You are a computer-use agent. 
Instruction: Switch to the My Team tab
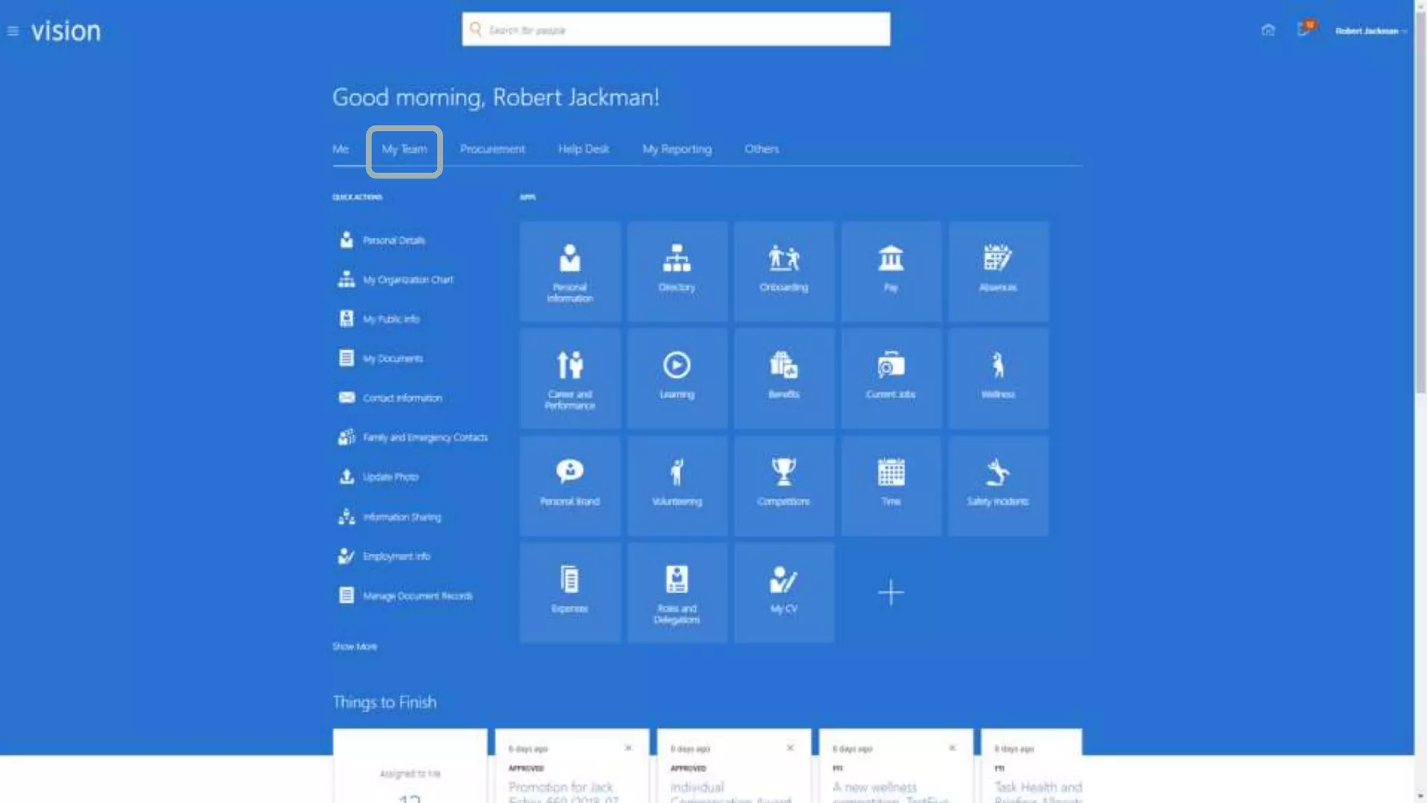pos(404,149)
